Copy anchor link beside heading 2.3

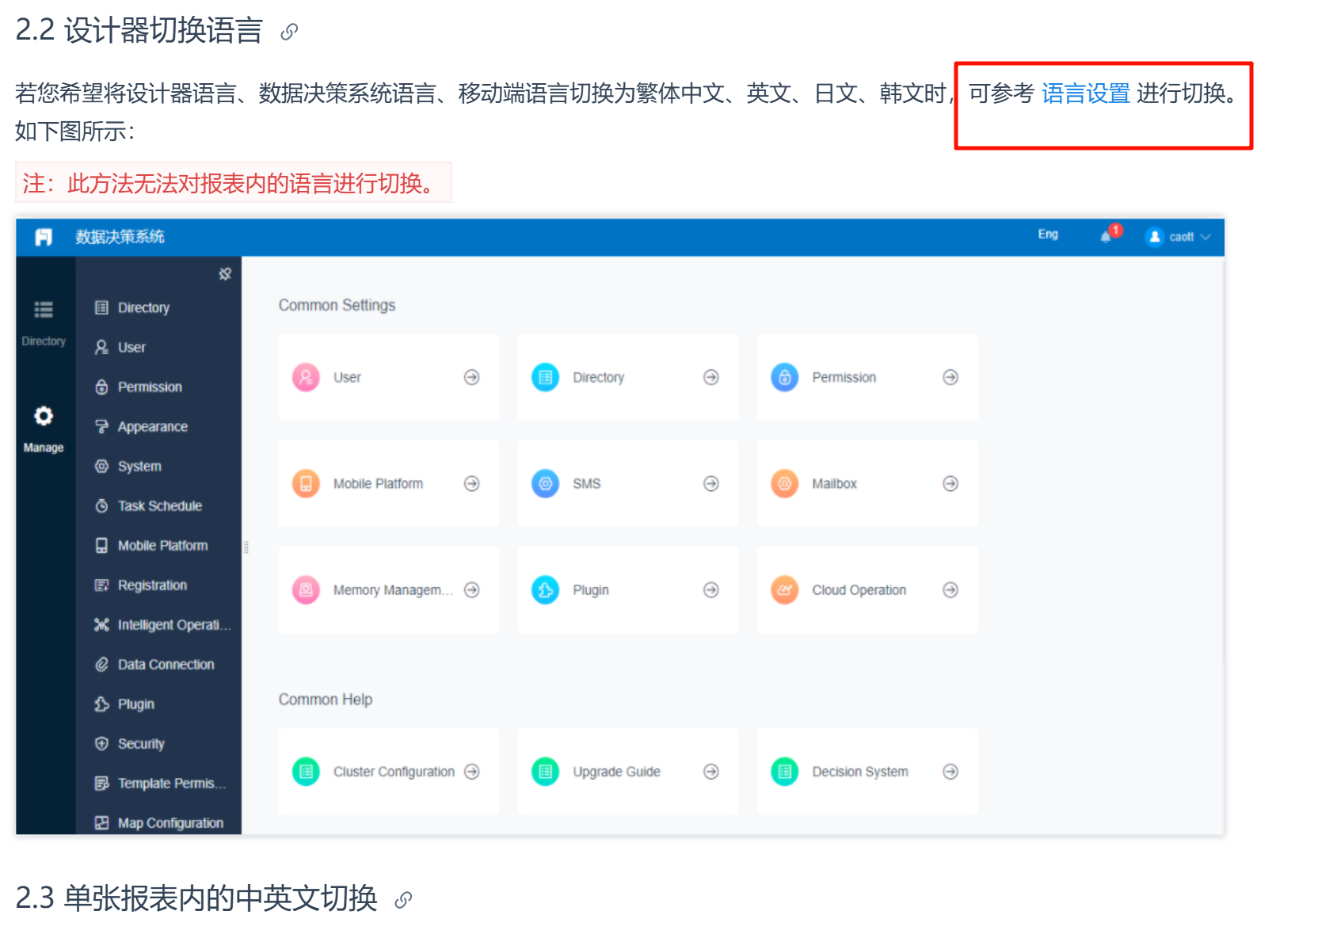click(403, 899)
